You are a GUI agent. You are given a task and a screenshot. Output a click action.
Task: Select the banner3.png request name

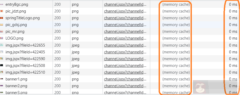[x=16, y=93]
